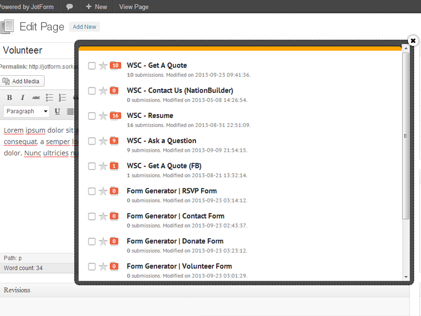Click the Add New page button

(x=84, y=27)
